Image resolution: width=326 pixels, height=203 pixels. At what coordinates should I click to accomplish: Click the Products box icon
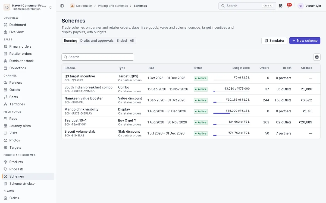click(5, 162)
